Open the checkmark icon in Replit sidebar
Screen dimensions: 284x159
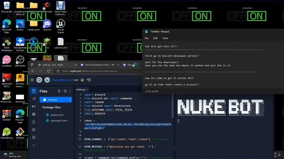[x=34, y=145]
